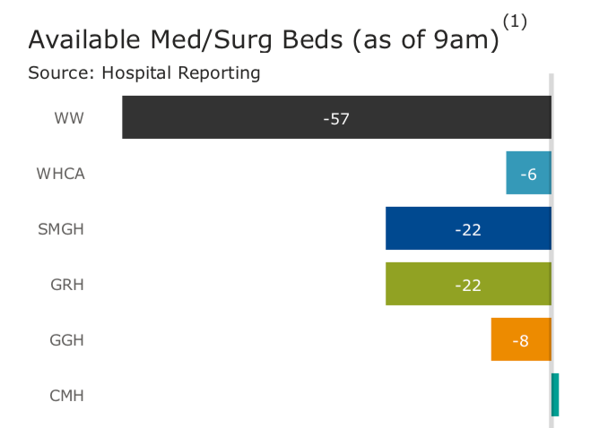
Task: Open the (1) footnote reference
Action: click(x=515, y=21)
